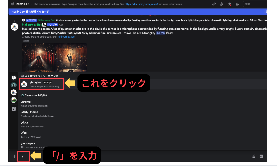This screenshot has width=277, height=166.
Task: Open the midjourney.com link in message
Action: [x=66, y=37]
